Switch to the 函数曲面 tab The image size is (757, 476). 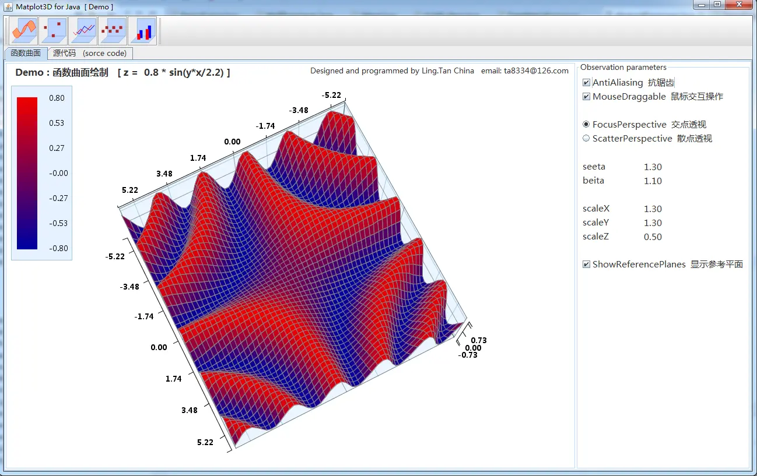26,53
